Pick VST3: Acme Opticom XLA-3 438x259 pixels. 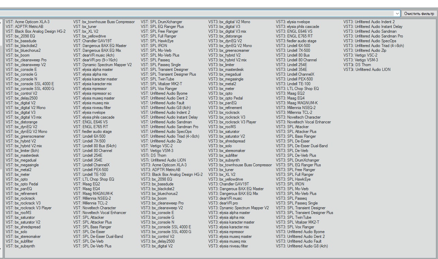pyautogui.click(x=164, y=165)
